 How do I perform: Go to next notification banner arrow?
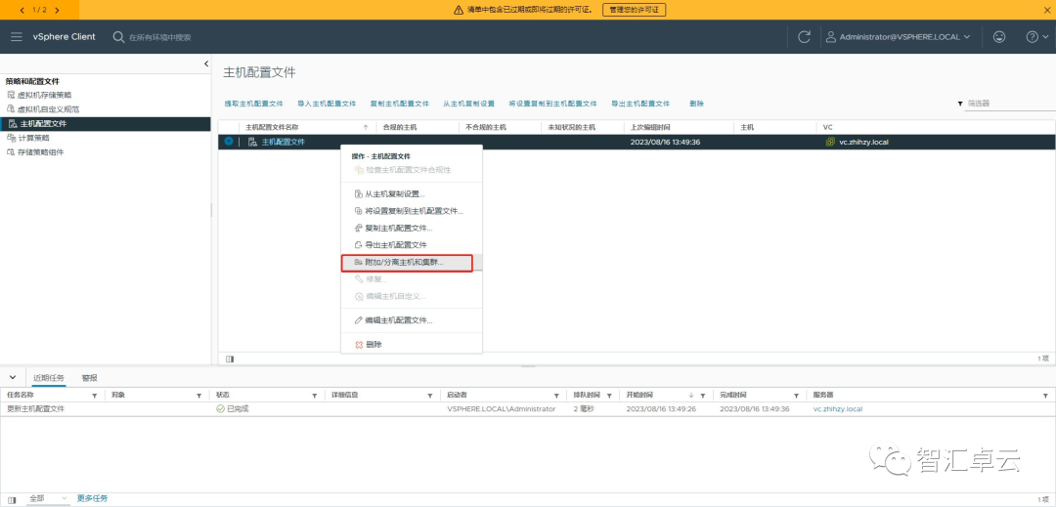[x=57, y=10]
